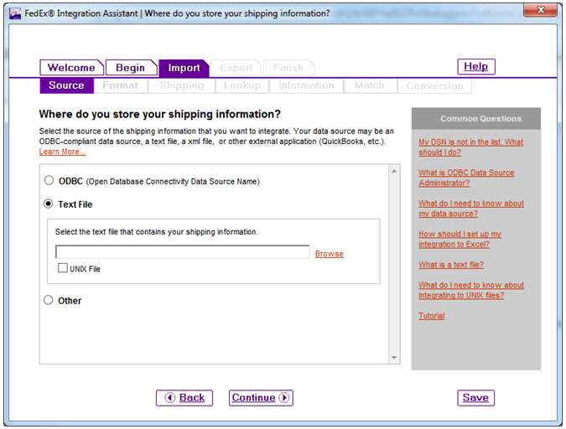The image size is (566, 429).
Task: Open 'My DSN is not in the list' link
Action: tap(470, 147)
